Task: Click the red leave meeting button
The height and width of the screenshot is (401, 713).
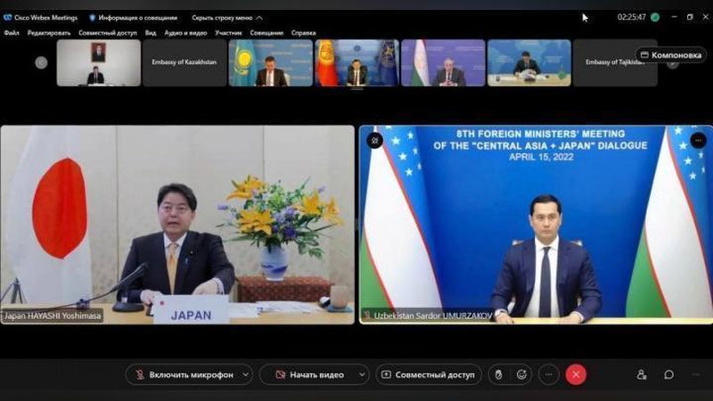Action: click(576, 375)
